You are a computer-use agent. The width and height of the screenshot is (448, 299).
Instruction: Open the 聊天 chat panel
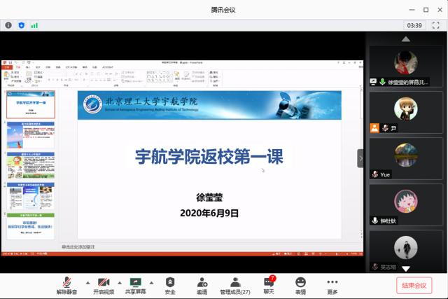[x=268, y=284]
